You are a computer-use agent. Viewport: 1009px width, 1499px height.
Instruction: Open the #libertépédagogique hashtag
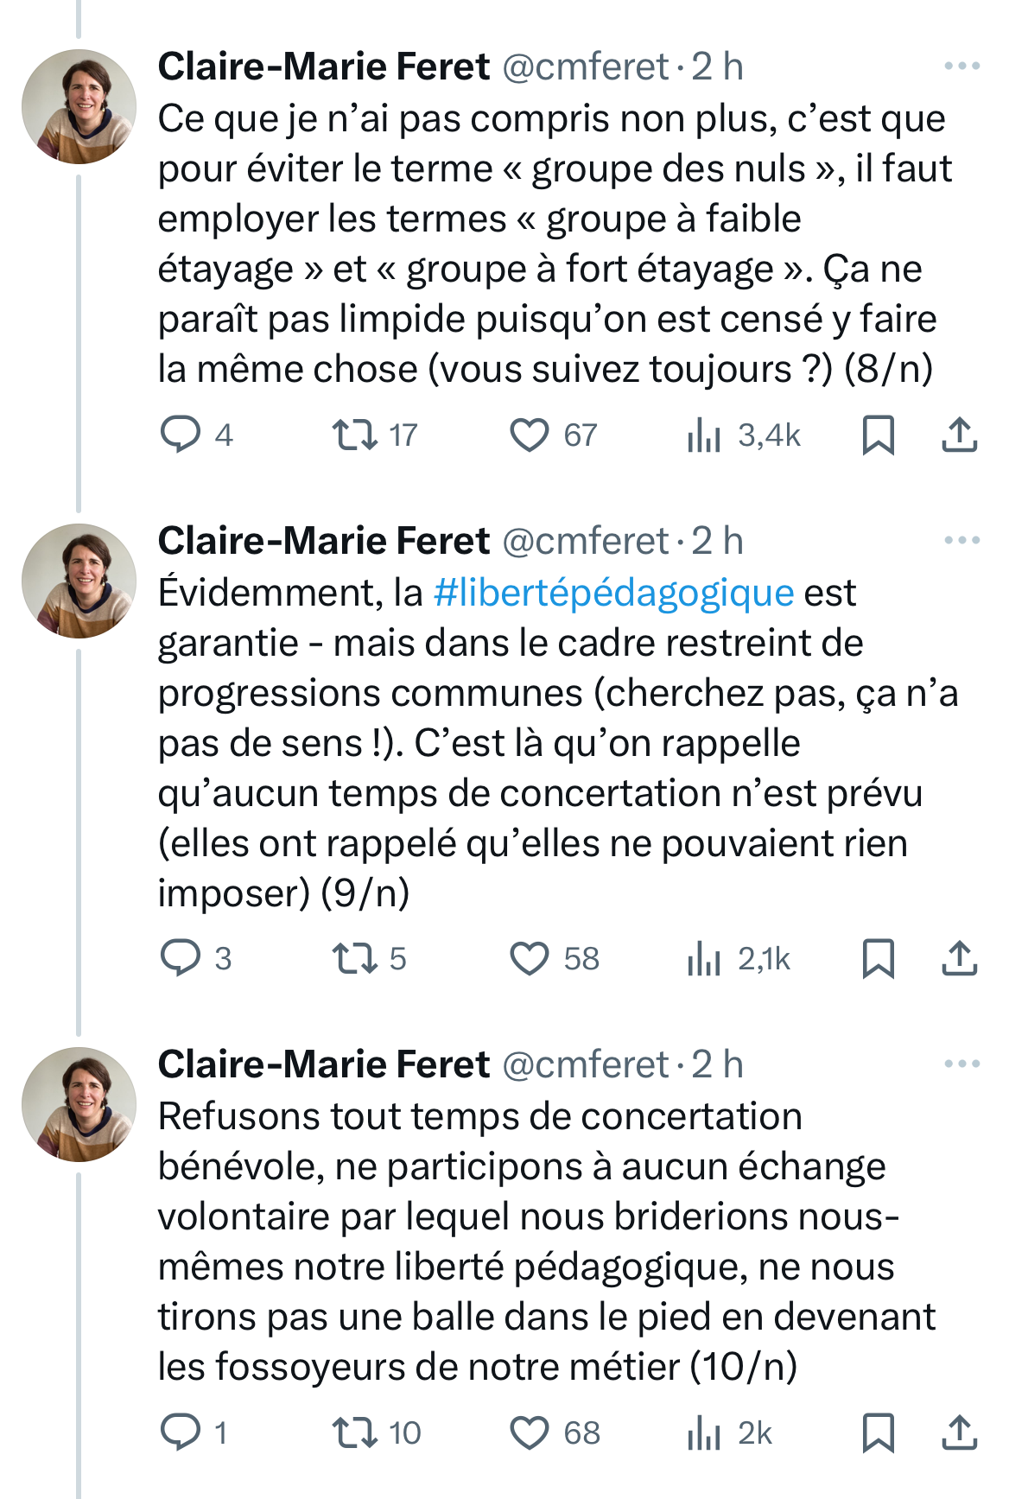point(613,594)
